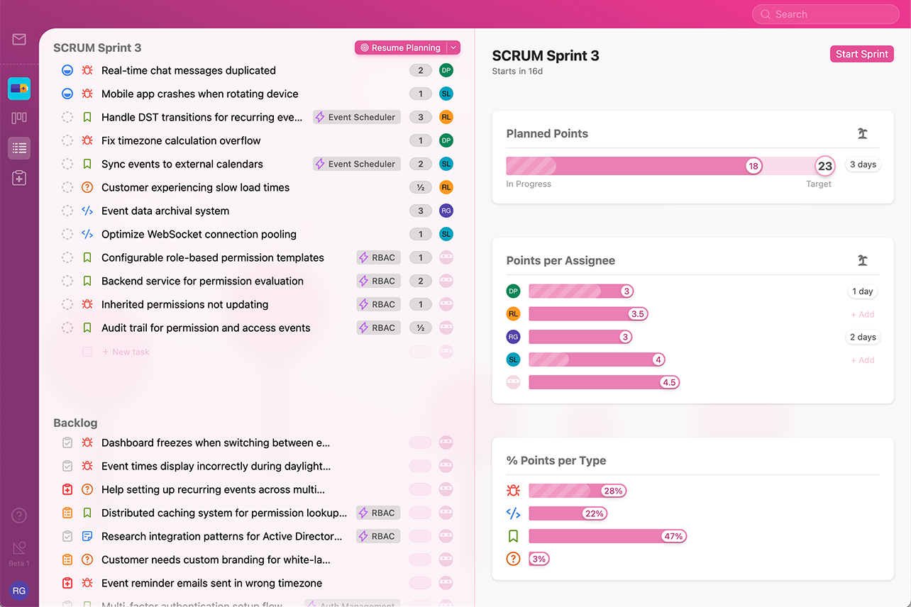Click bug icon of Mobile app crashes task
911x607 pixels.
pyautogui.click(x=87, y=94)
